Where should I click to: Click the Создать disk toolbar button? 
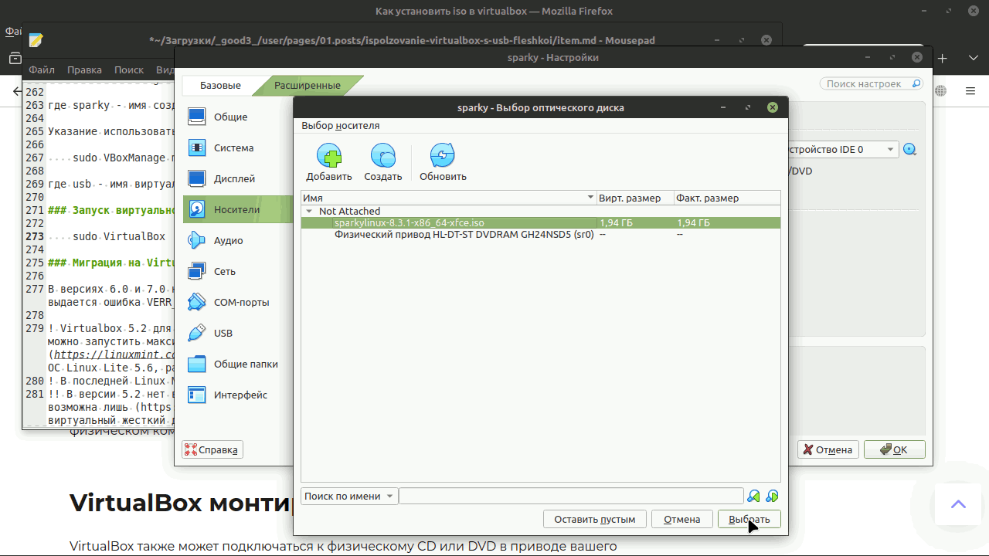tap(383, 163)
